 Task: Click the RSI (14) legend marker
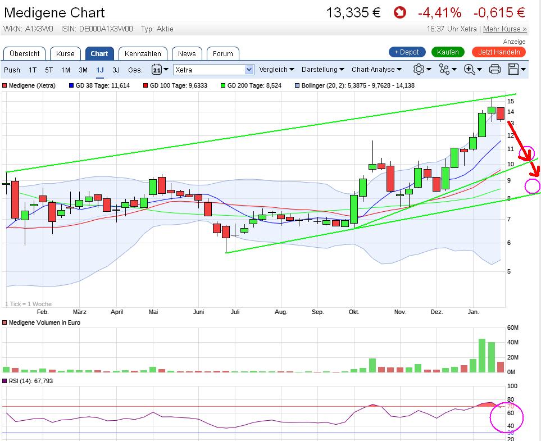(5, 381)
